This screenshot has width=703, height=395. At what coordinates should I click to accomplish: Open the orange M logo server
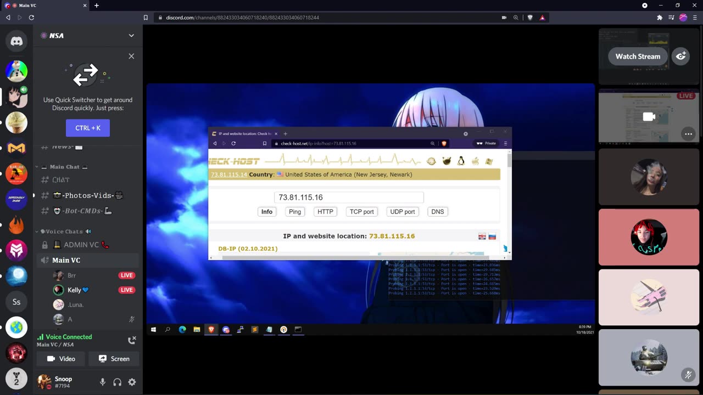click(x=16, y=148)
